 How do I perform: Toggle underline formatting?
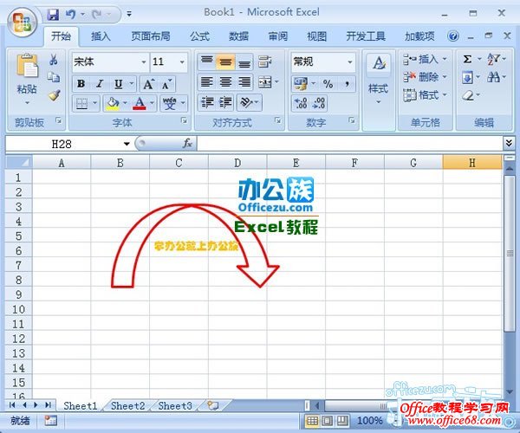pyautogui.click(x=119, y=84)
